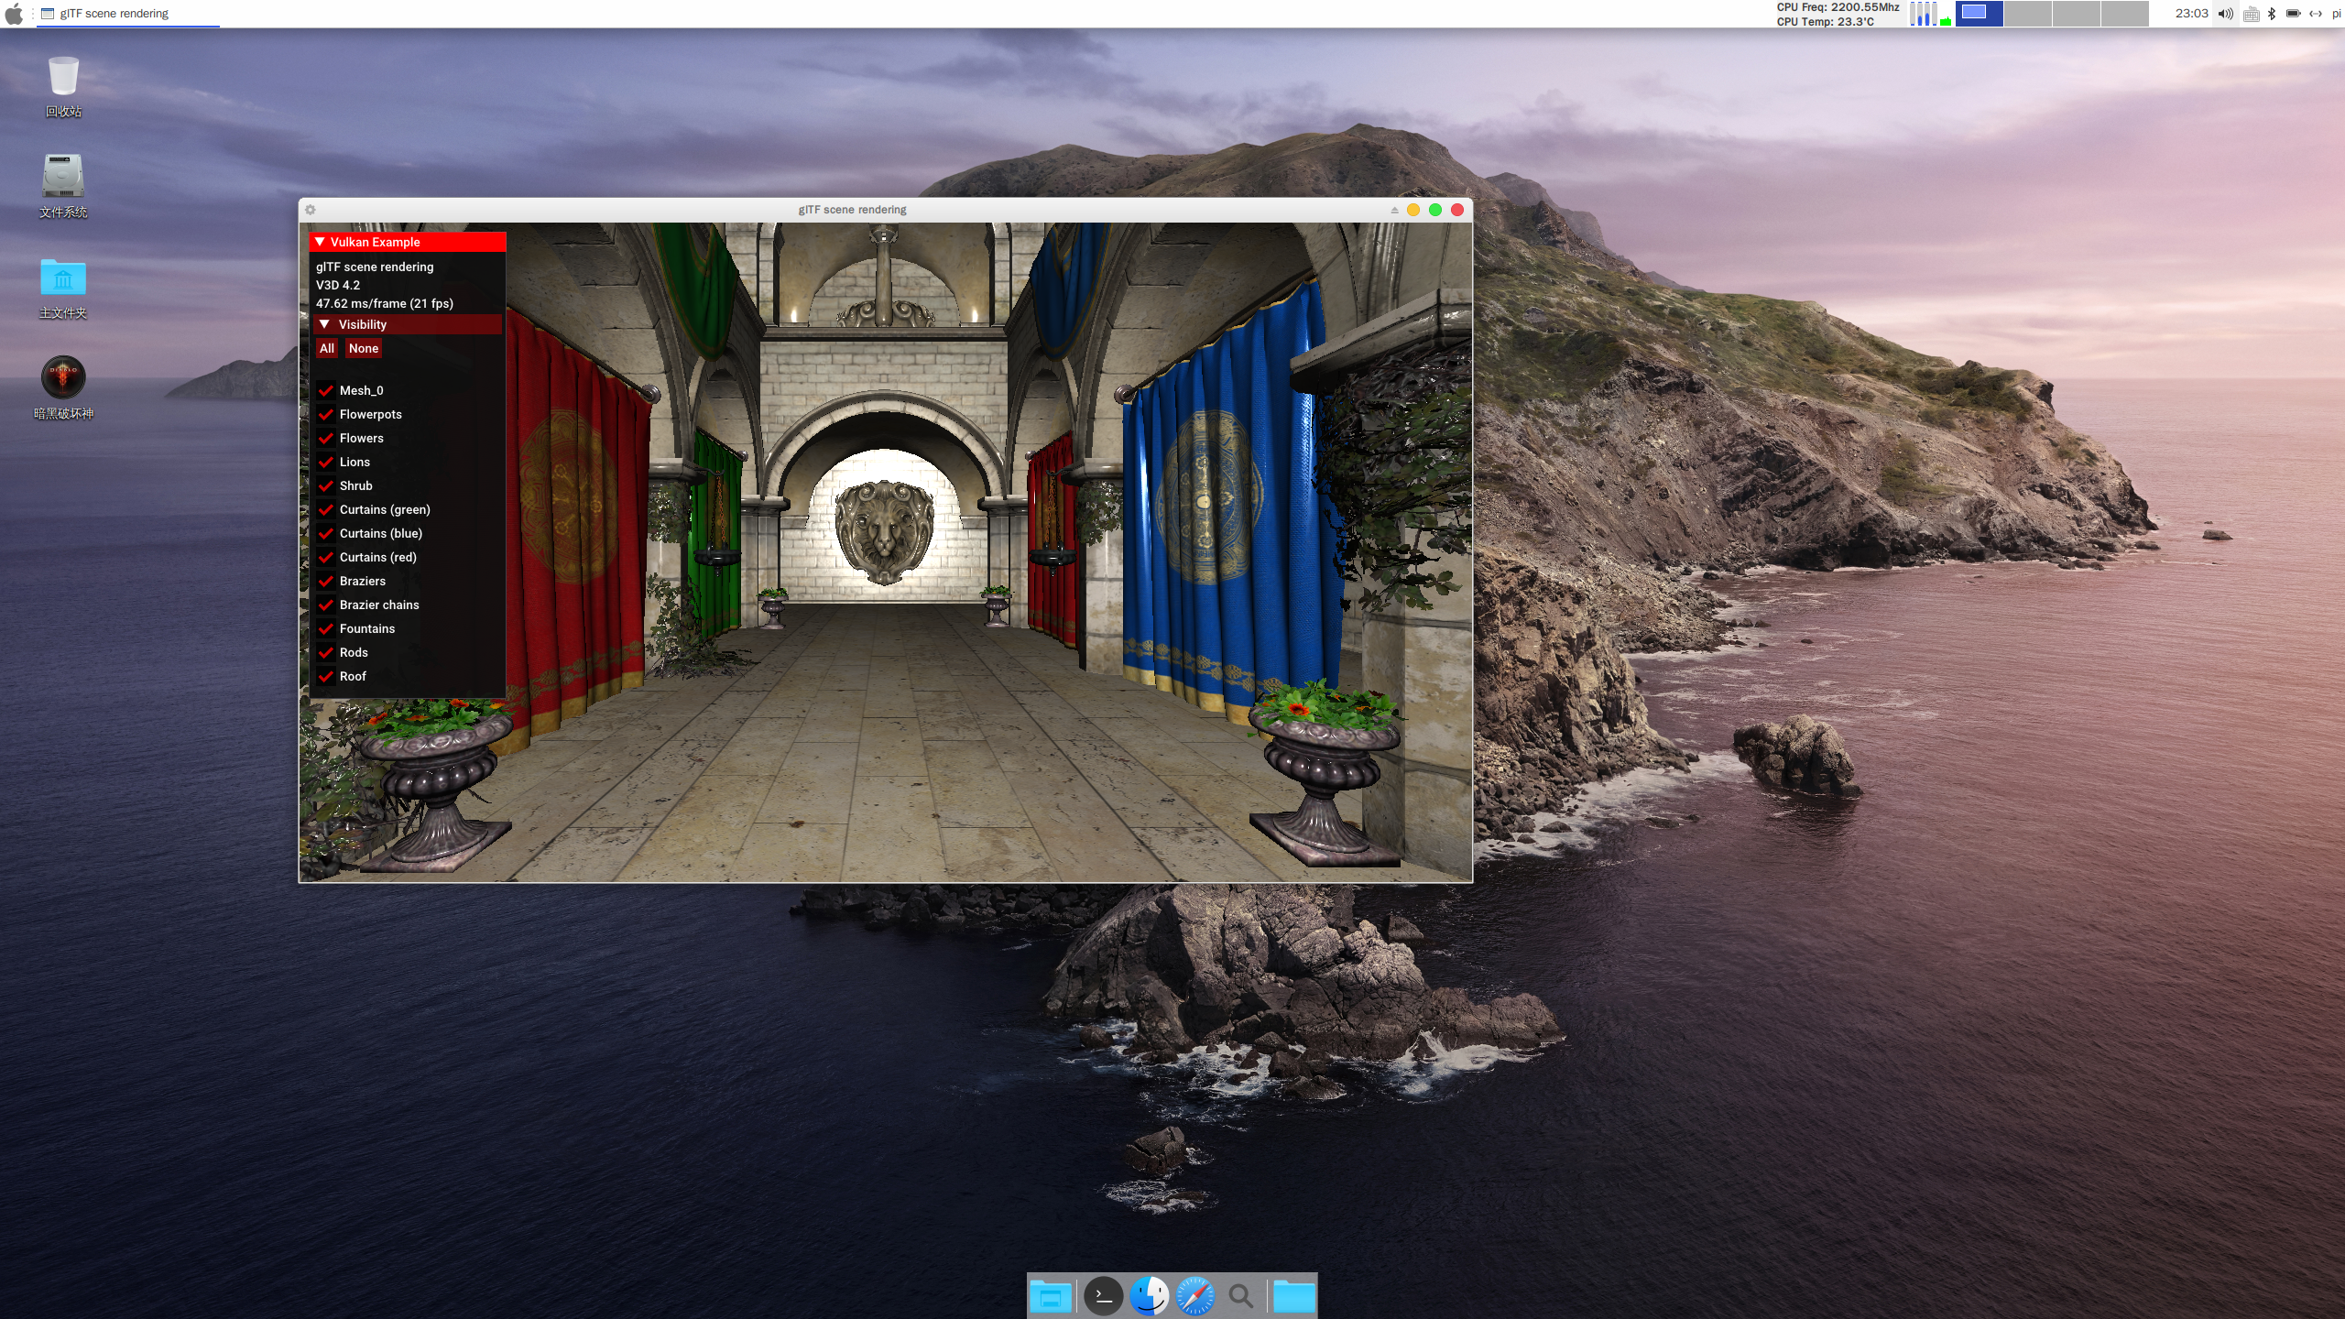Click the Bluetooth icon in the top panel
This screenshot has height=1319, width=2345.
(x=2272, y=14)
